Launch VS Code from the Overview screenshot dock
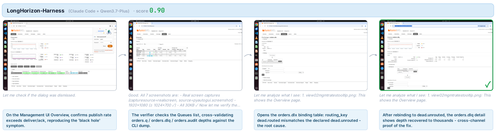 5,33
